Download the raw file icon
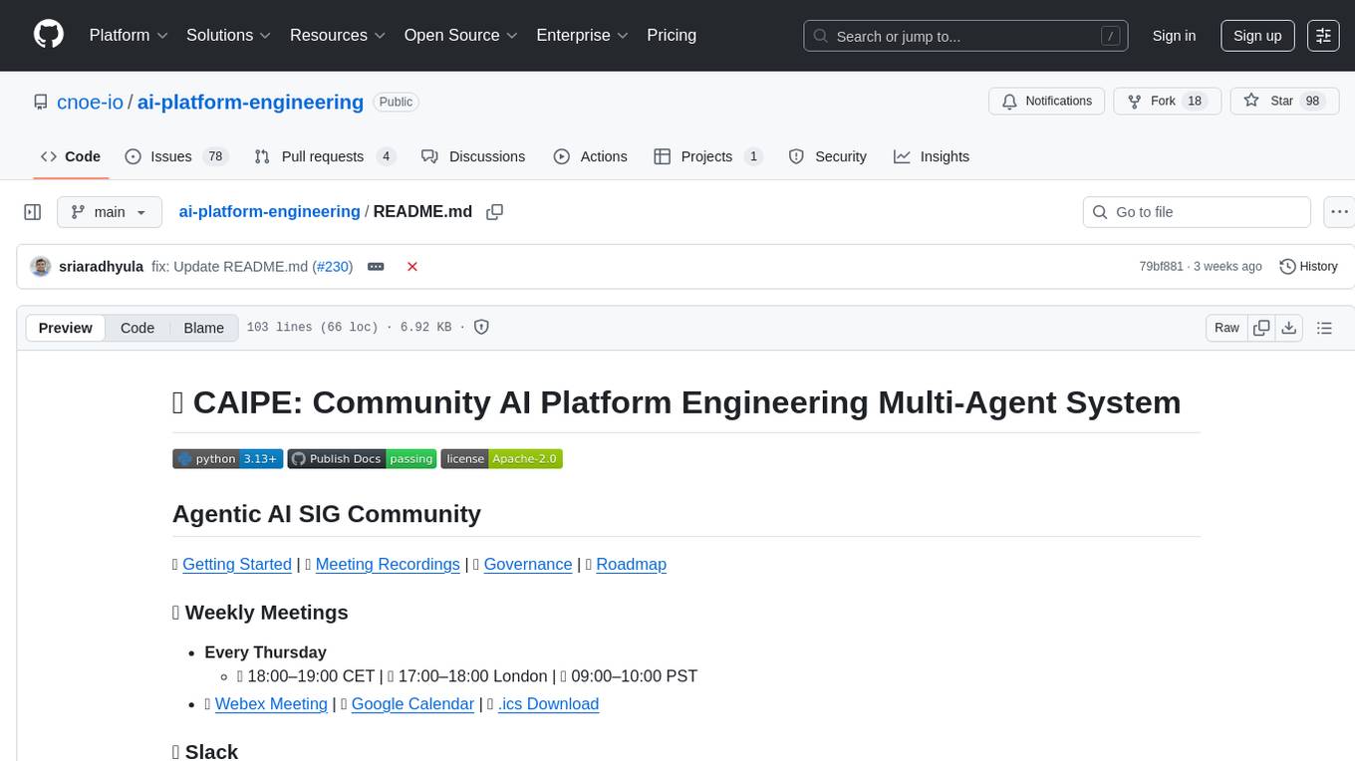The width and height of the screenshot is (1355, 761). point(1288,328)
